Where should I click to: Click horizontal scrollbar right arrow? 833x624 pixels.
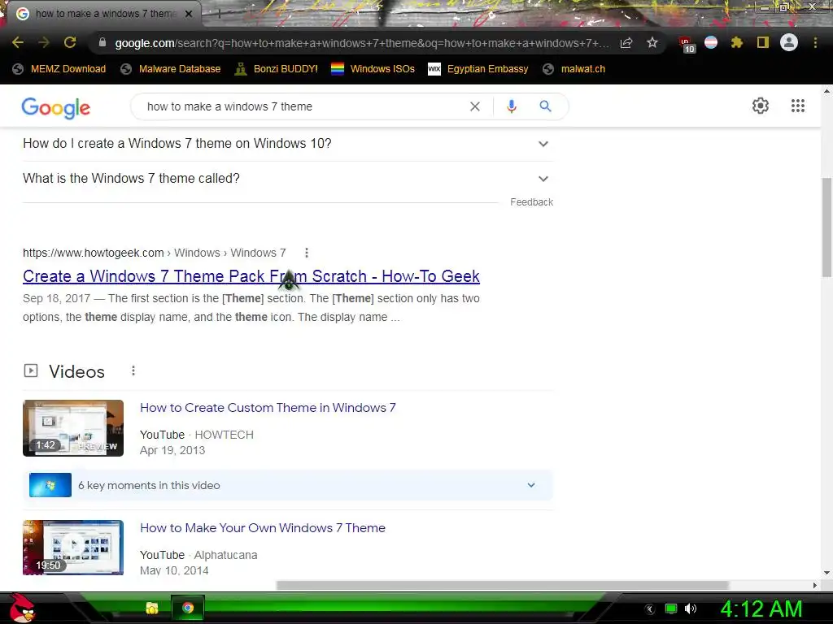click(x=815, y=585)
